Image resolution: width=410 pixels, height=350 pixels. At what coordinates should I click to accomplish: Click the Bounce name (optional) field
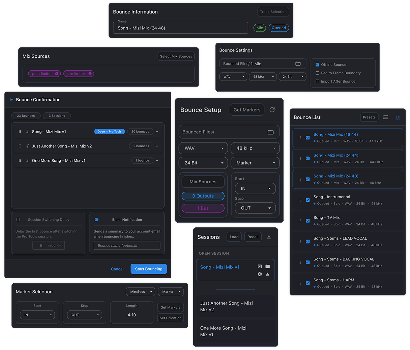(127, 246)
